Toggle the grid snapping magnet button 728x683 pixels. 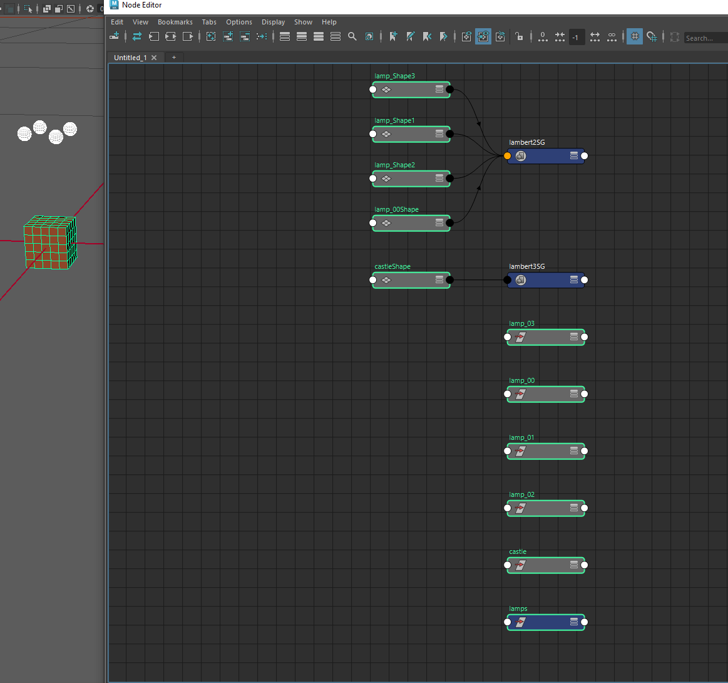point(652,37)
